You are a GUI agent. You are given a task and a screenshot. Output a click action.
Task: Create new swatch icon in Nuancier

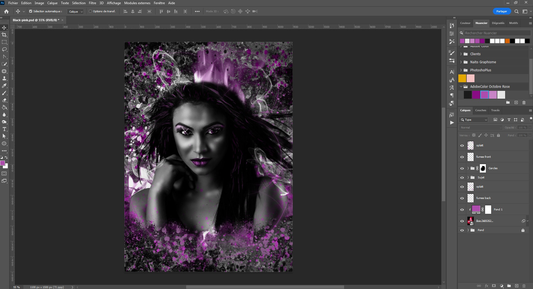[516, 103]
